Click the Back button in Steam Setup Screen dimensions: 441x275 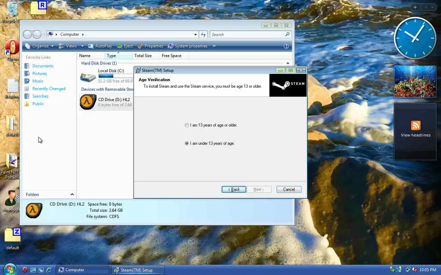tap(234, 189)
